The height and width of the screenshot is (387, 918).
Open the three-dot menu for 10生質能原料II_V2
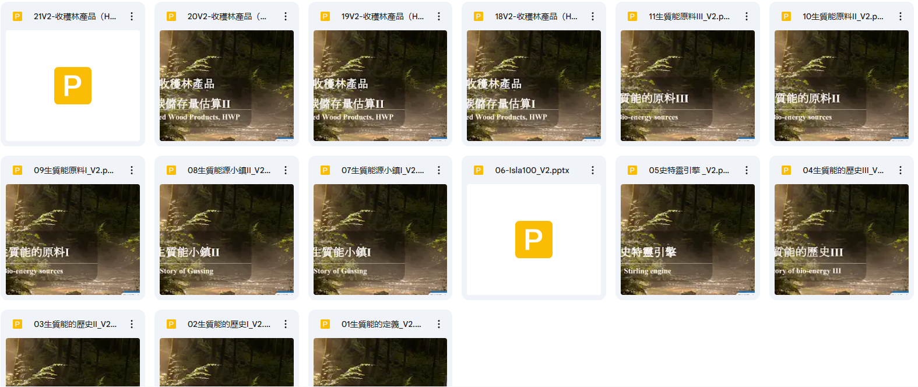901,16
